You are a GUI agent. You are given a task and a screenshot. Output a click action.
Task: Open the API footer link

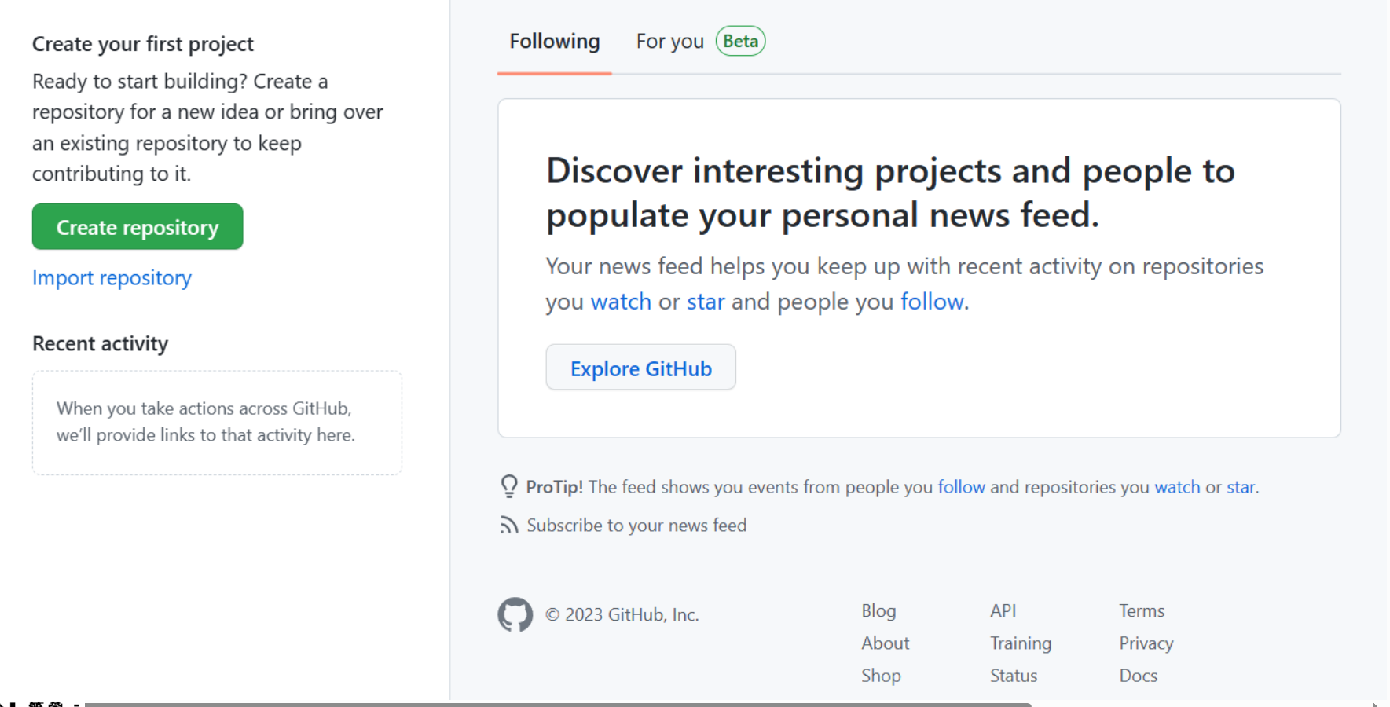[x=1003, y=610]
